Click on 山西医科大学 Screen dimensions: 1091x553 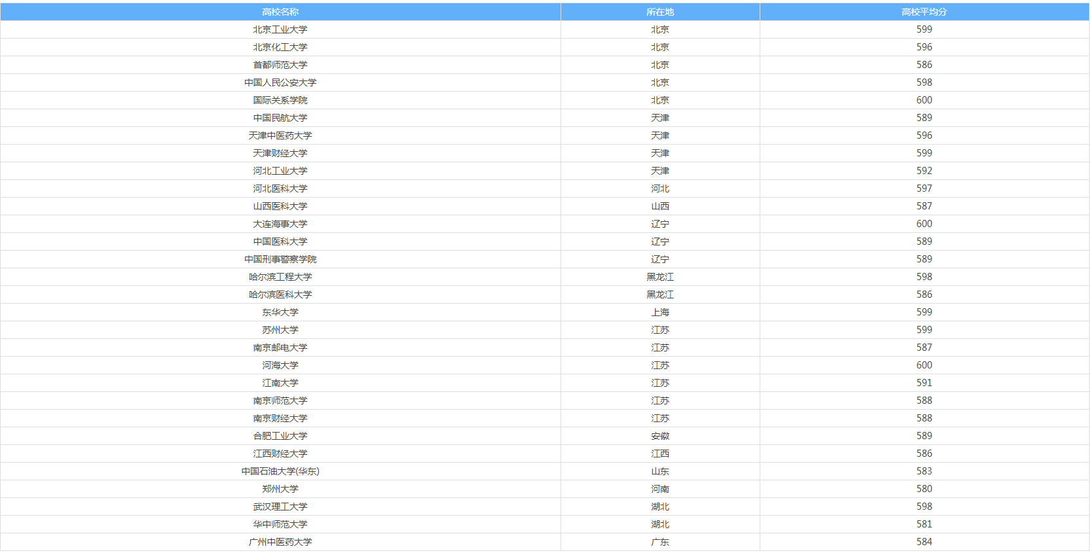[x=280, y=206]
